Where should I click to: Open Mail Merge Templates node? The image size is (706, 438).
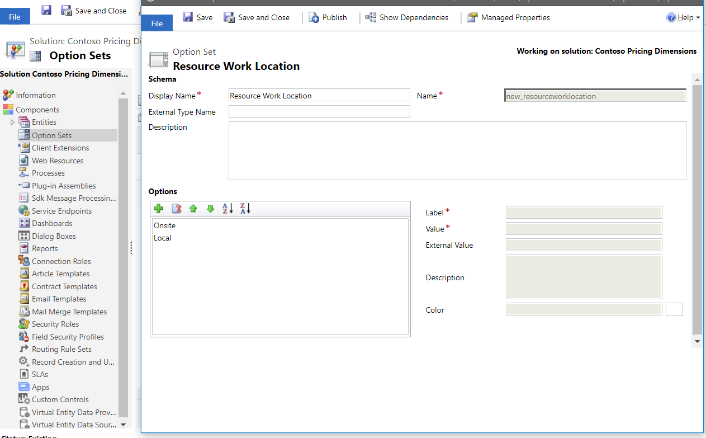(69, 312)
